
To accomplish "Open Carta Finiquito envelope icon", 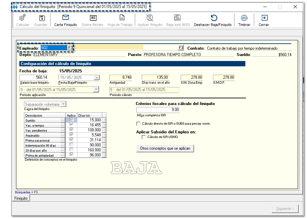I will (x=65, y=18).
